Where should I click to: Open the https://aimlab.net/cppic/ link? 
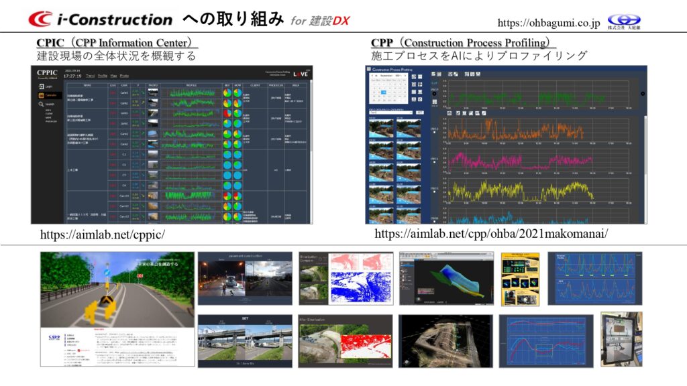(x=103, y=234)
